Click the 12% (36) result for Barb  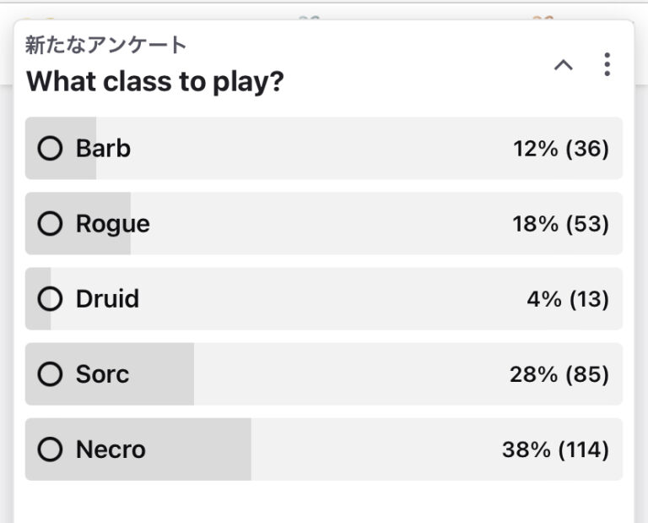(561, 148)
